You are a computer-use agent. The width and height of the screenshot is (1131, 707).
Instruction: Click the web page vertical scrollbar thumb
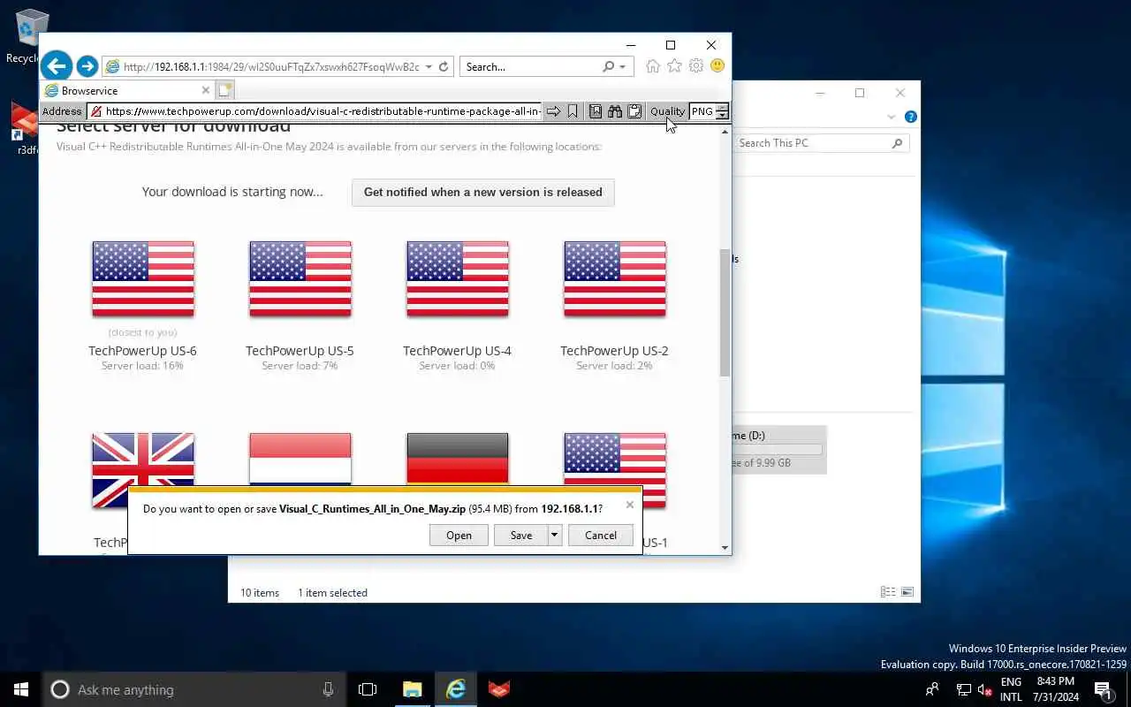pyautogui.click(x=725, y=312)
